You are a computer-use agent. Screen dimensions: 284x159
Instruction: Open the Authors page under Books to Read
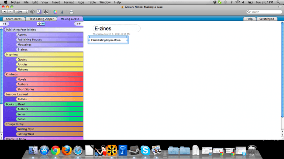coord(50,109)
